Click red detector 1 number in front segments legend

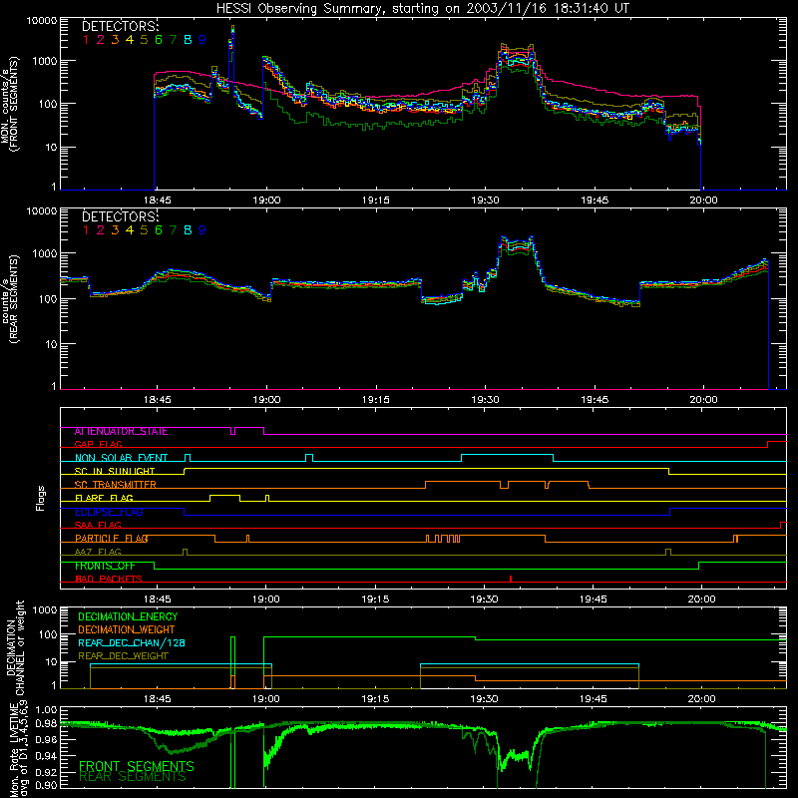(x=86, y=40)
